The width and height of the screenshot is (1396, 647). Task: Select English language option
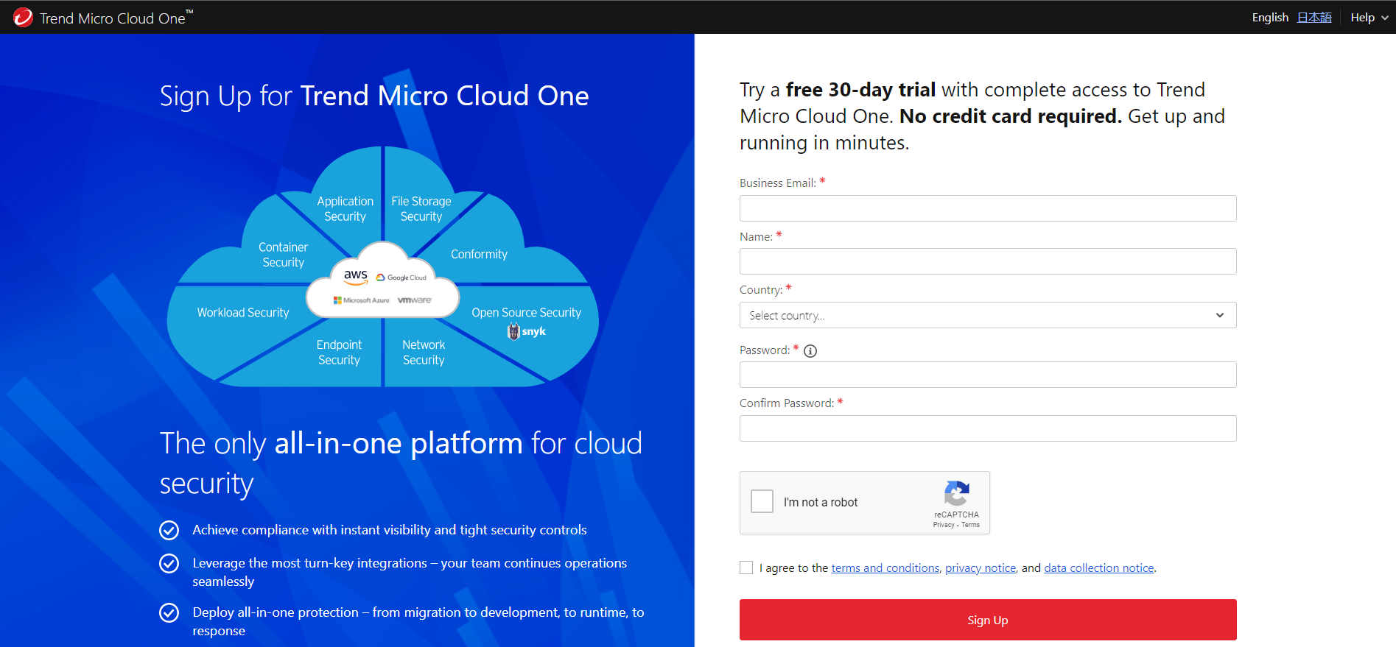pyautogui.click(x=1270, y=18)
